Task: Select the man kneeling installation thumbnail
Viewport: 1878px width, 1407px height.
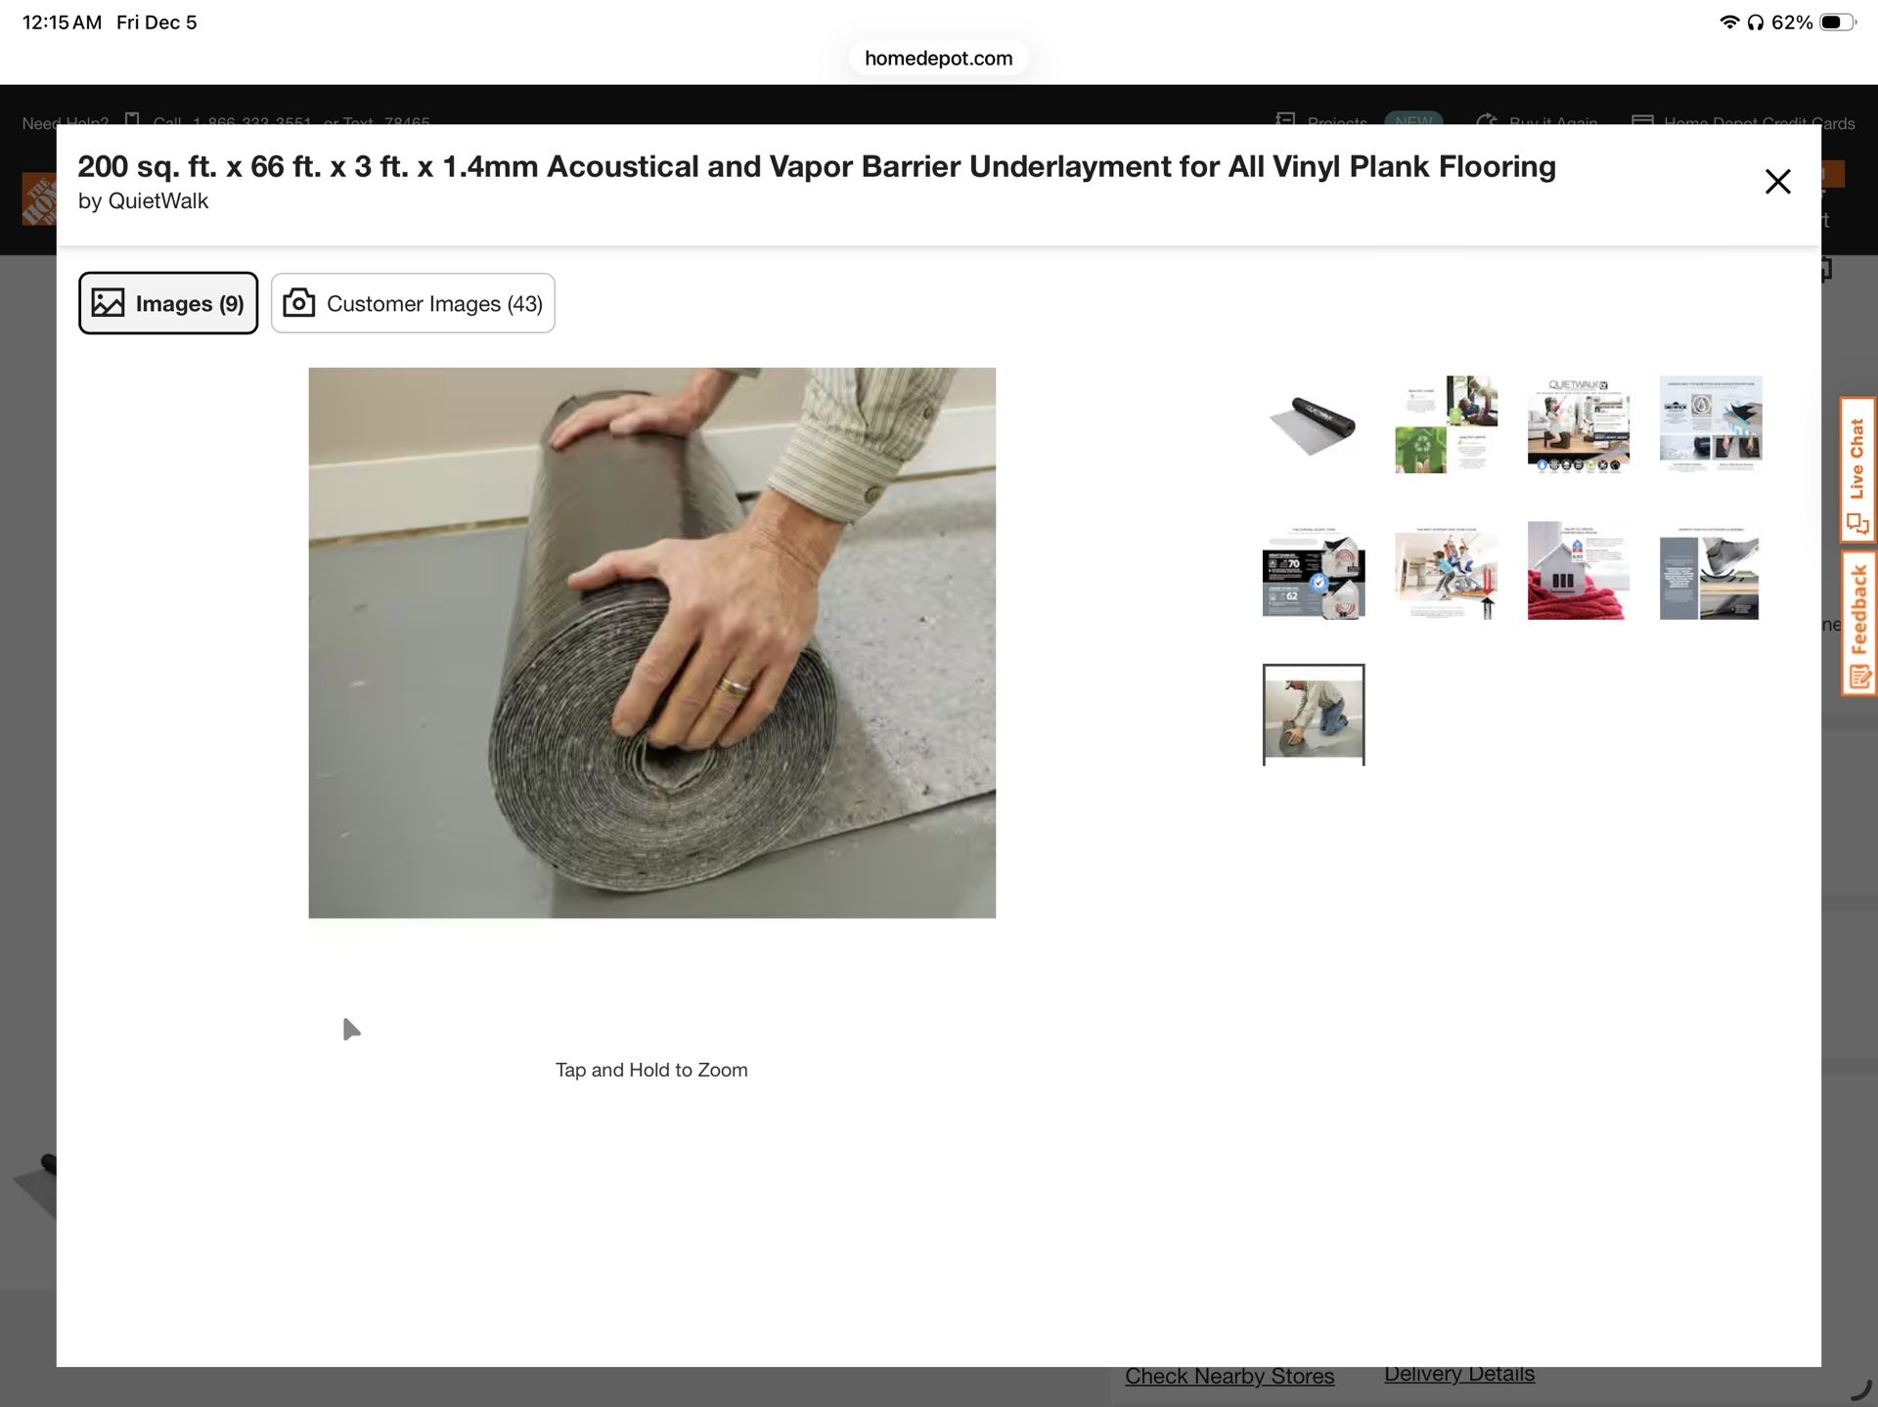Action: coord(1313,714)
